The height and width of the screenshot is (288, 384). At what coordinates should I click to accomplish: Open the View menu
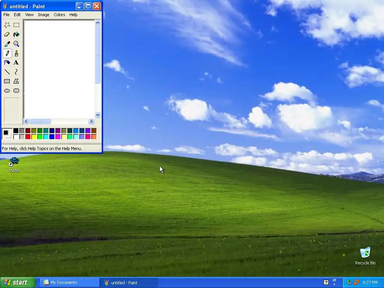pos(29,15)
